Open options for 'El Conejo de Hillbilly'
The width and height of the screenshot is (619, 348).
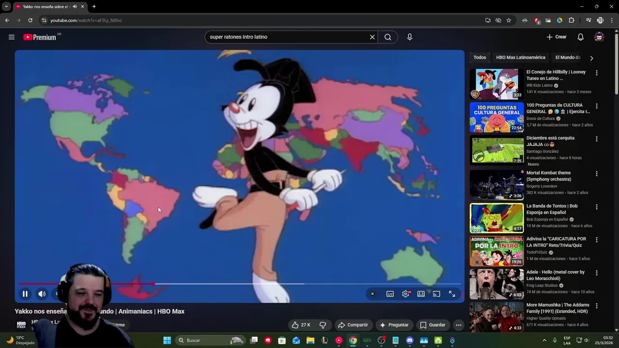tap(596, 73)
